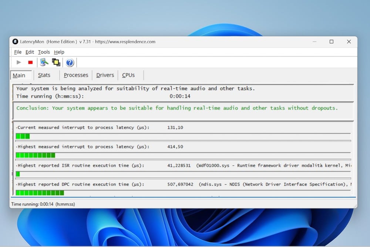Screen dimensions: 370x247
Task: Open the options tool icon in the toolbar
Action: click(x=44, y=62)
